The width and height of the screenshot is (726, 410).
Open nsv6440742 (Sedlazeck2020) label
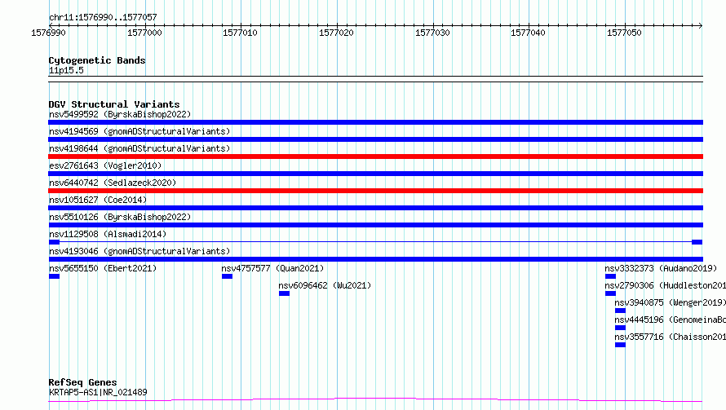click(x=113, y=183)
